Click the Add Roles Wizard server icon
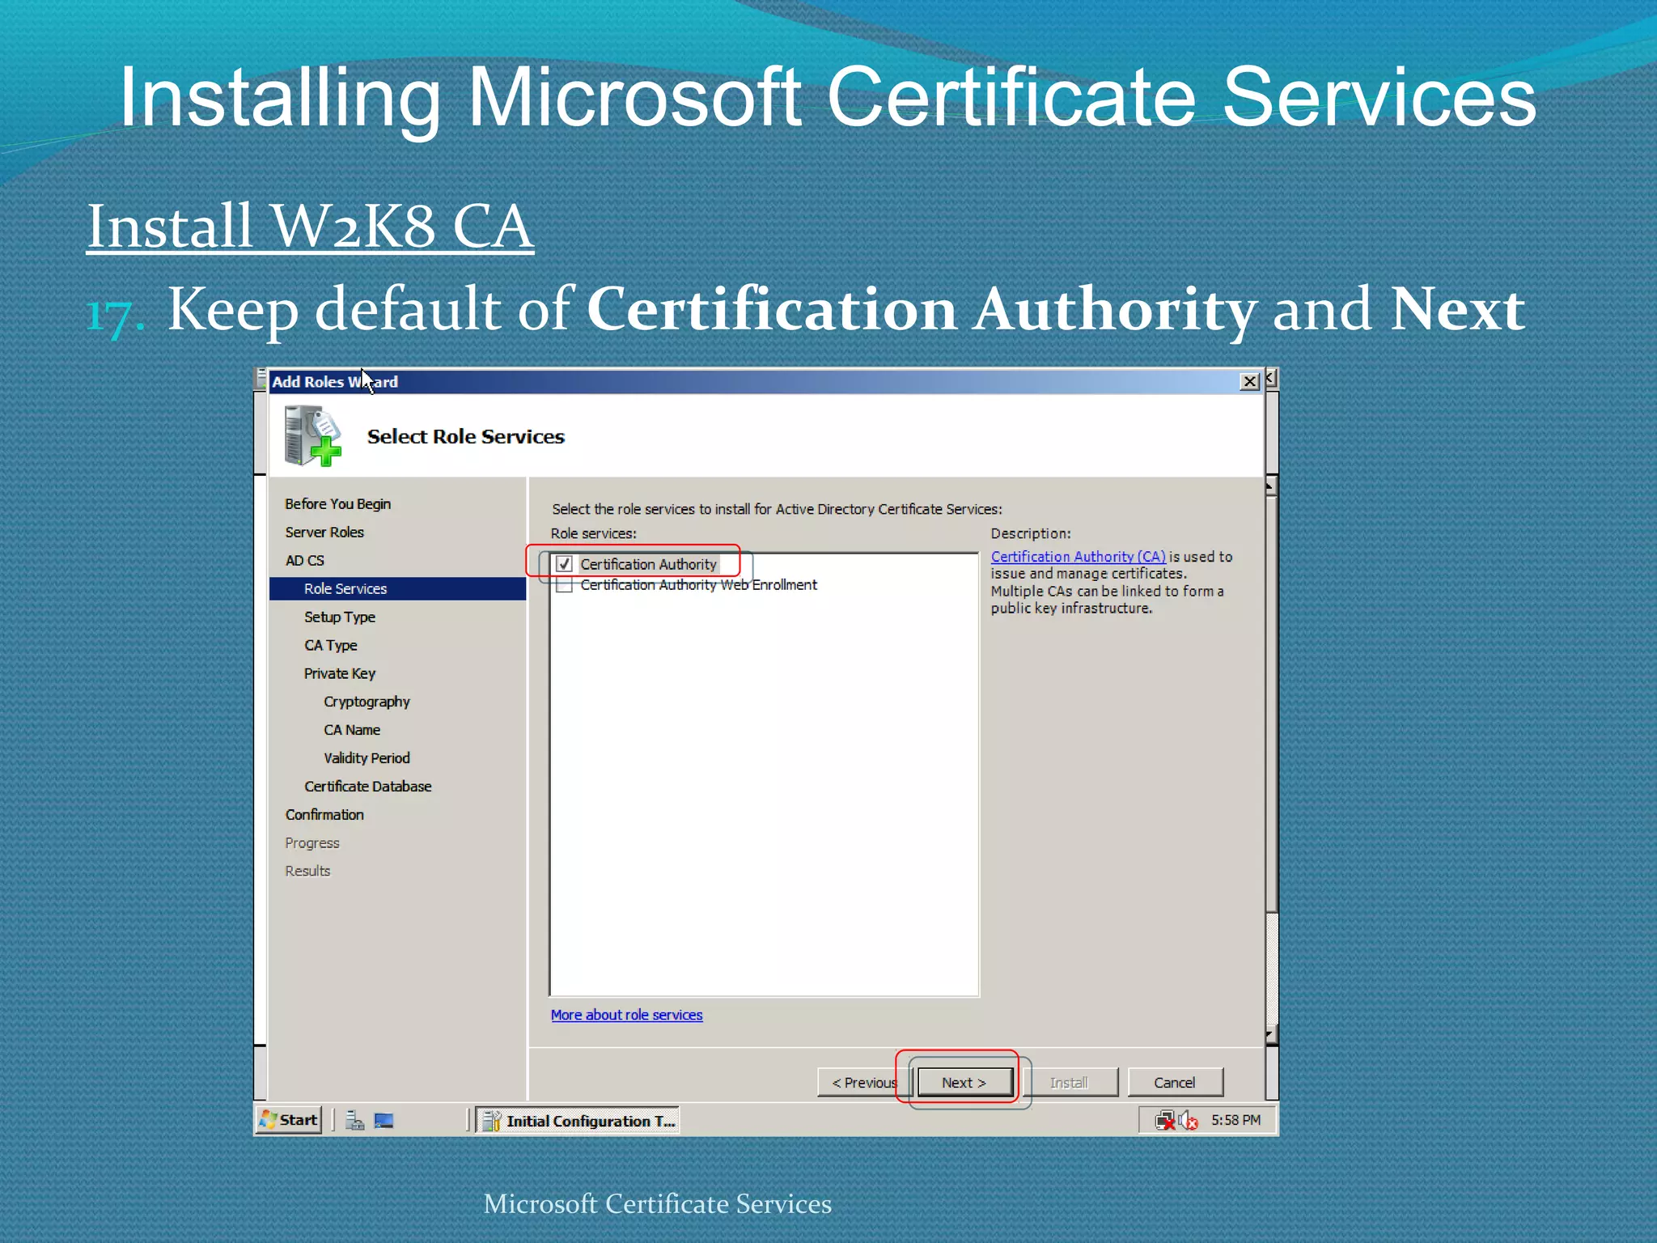 point(313,436)
